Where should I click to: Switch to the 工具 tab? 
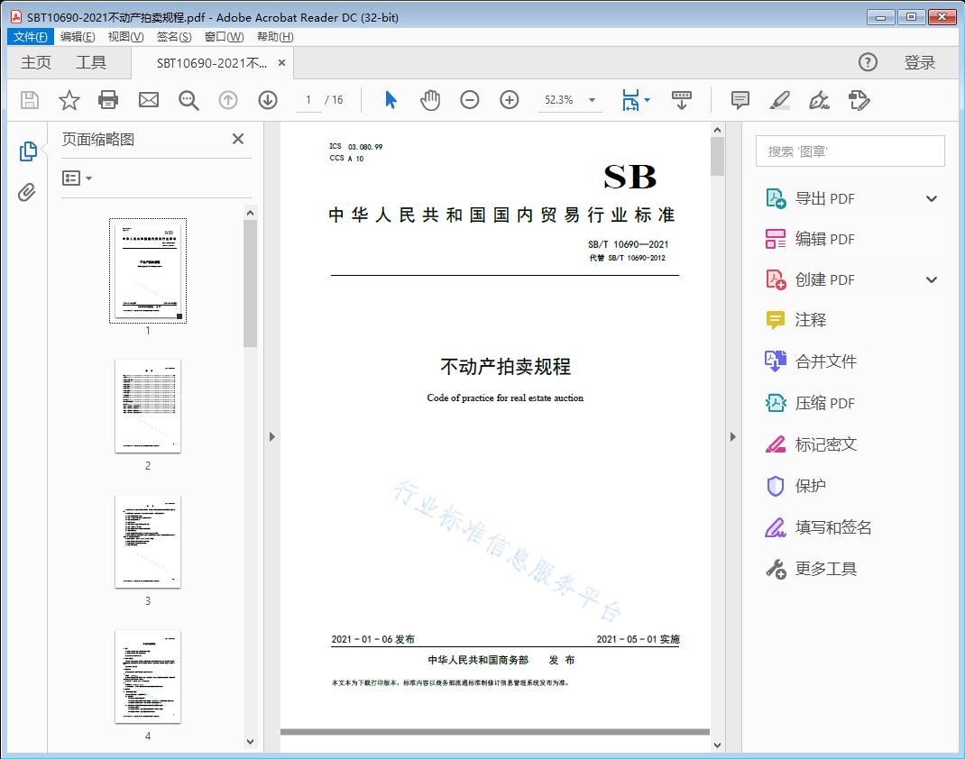point(91,62)
